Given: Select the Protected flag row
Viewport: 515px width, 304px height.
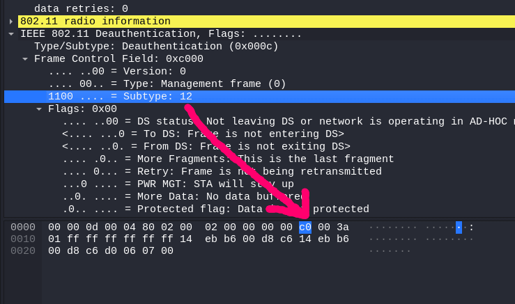Looking at the screenshot, I should pyautogui.click(x=215, y=209).
